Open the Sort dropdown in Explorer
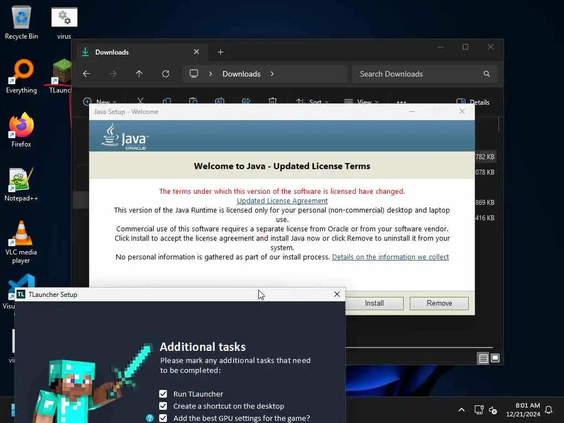Screen dimensions: 564x423 point(312,102)
